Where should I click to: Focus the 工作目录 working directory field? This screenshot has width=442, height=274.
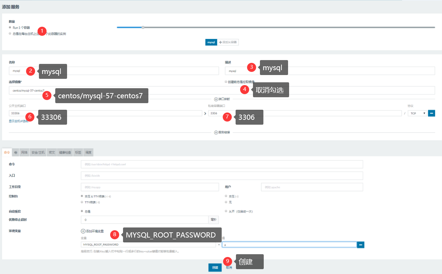(150, 187)
